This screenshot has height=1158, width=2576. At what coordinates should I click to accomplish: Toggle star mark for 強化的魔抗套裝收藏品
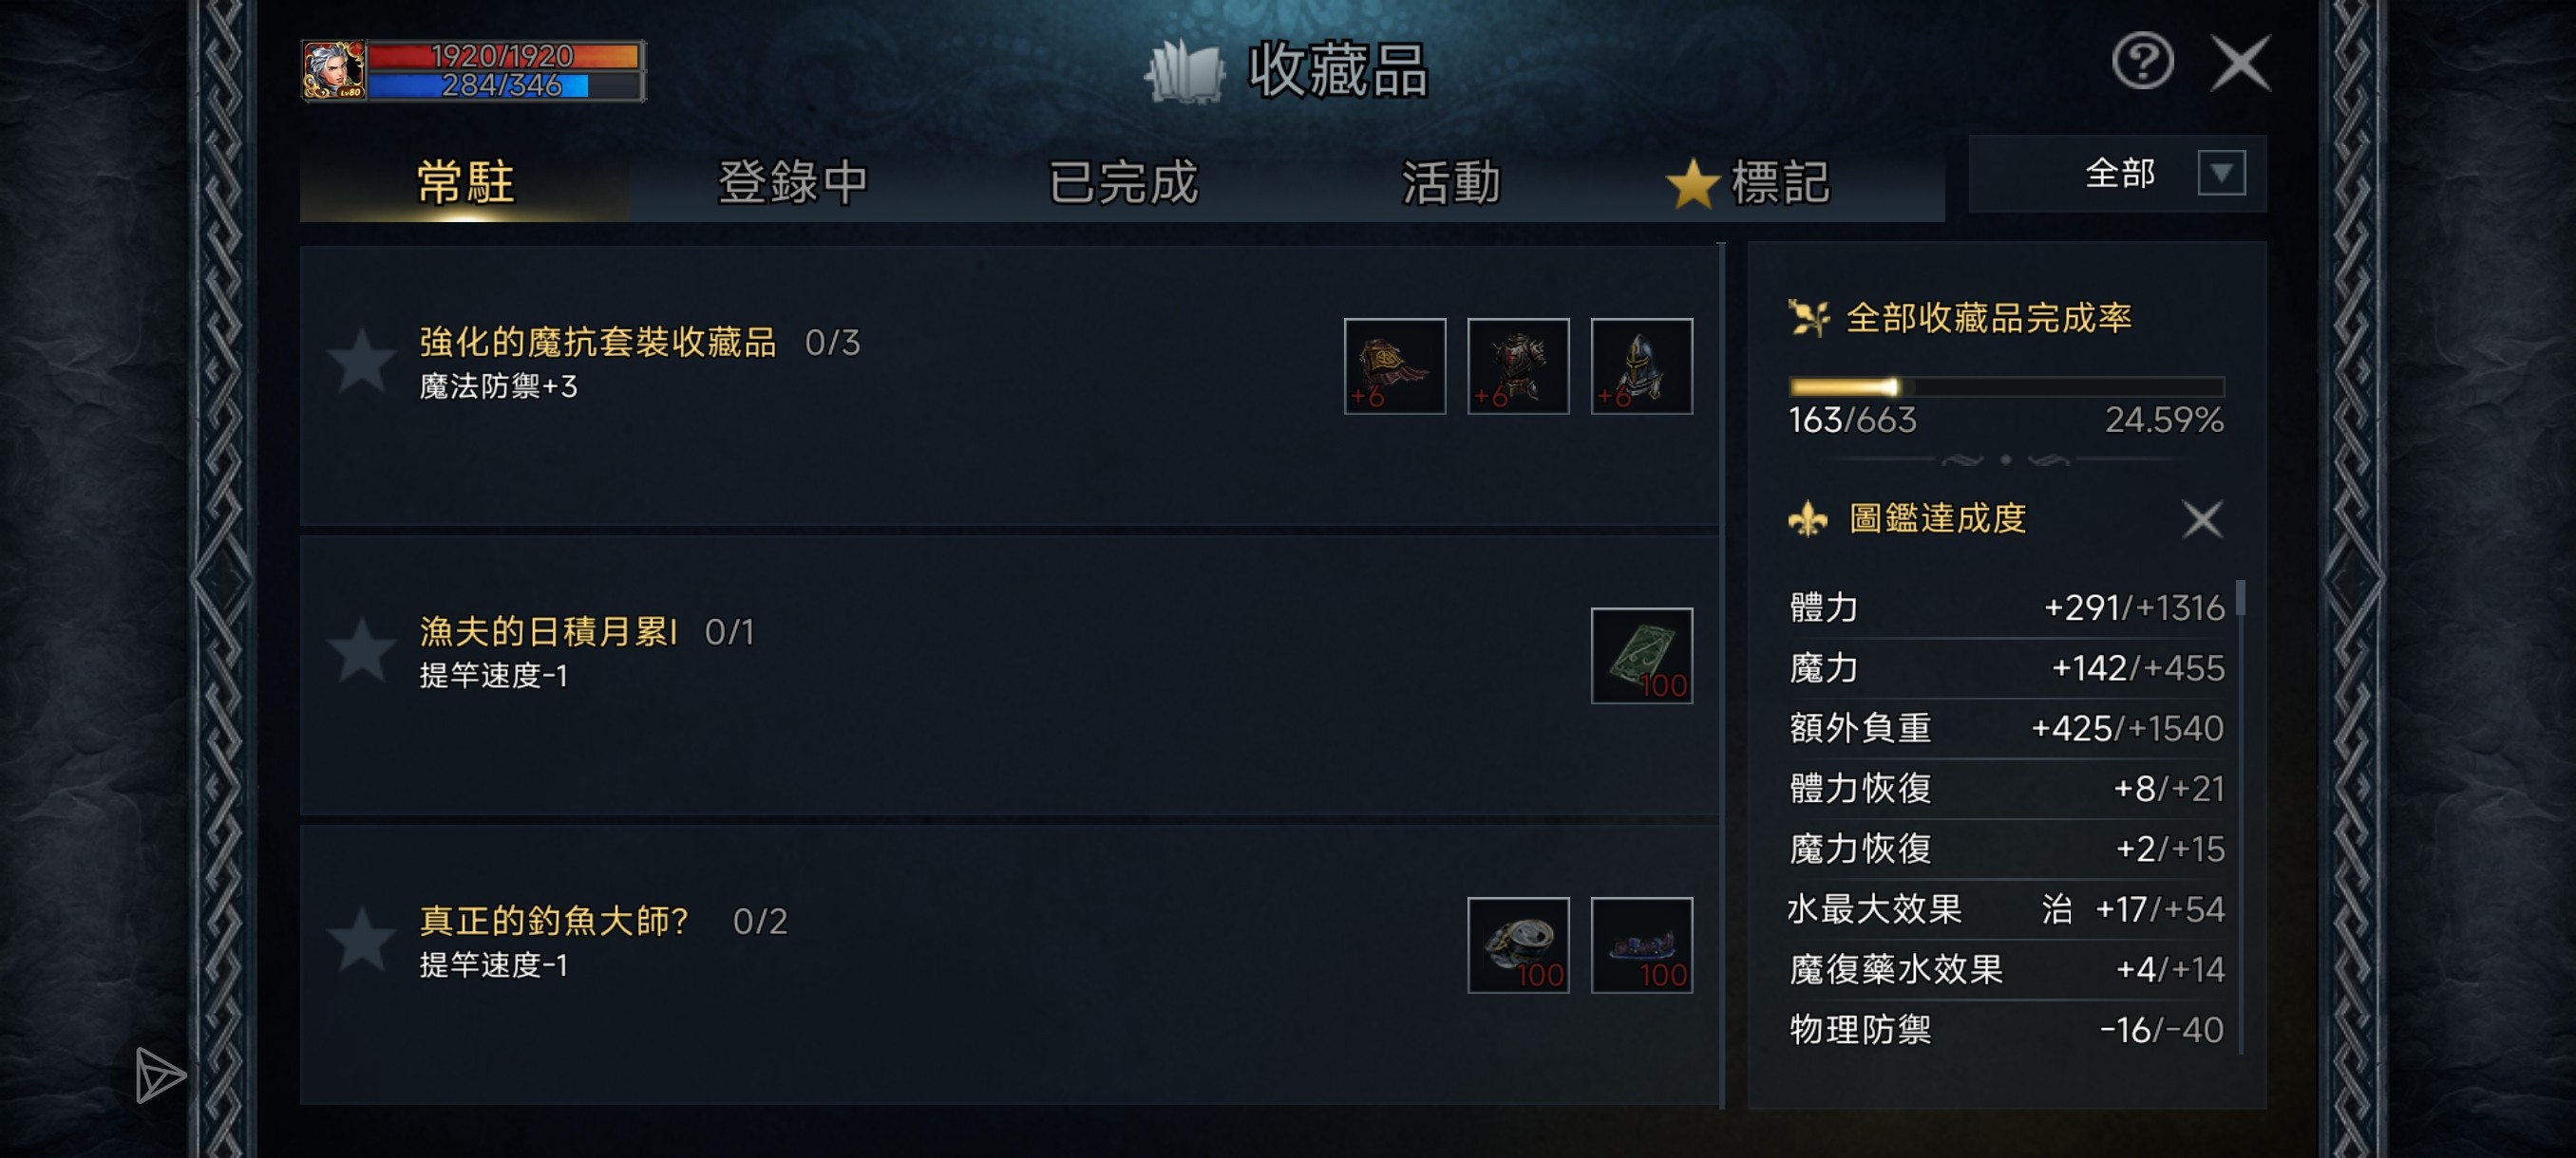(361, 362)
